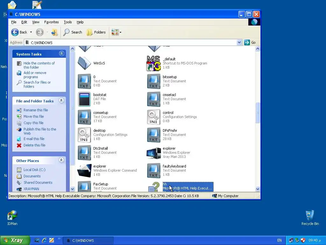Open the Search pane from toolbar
Viewport: 326px width, 245px height.
[73, 32]
